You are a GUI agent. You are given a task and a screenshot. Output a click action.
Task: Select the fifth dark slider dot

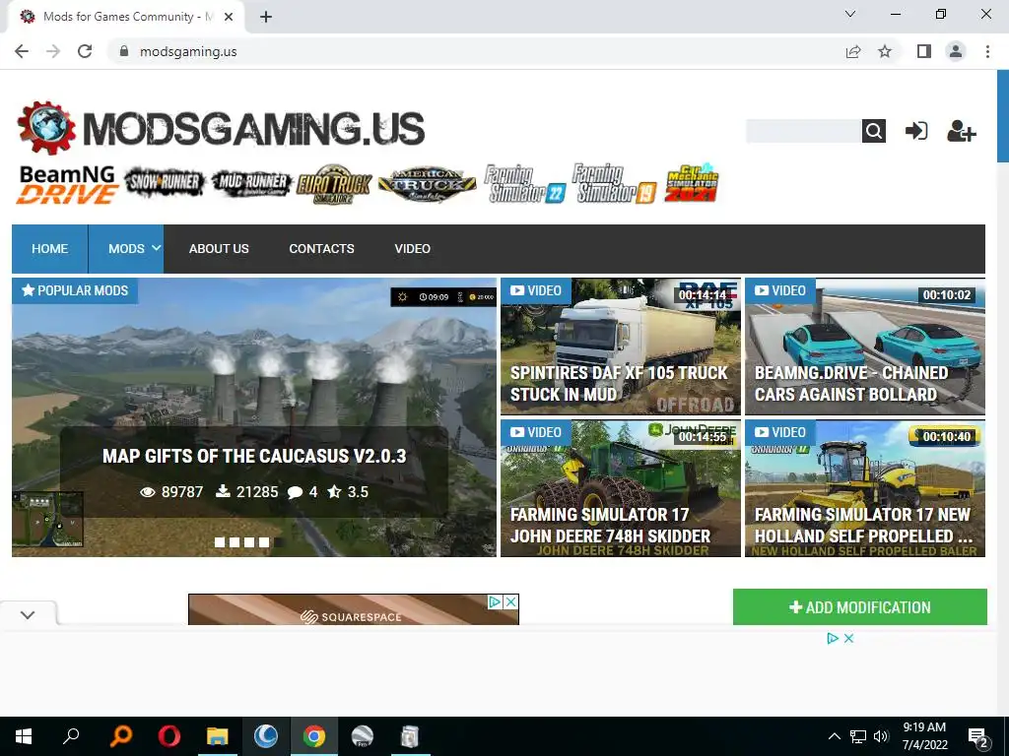click(x=279, y=542)
